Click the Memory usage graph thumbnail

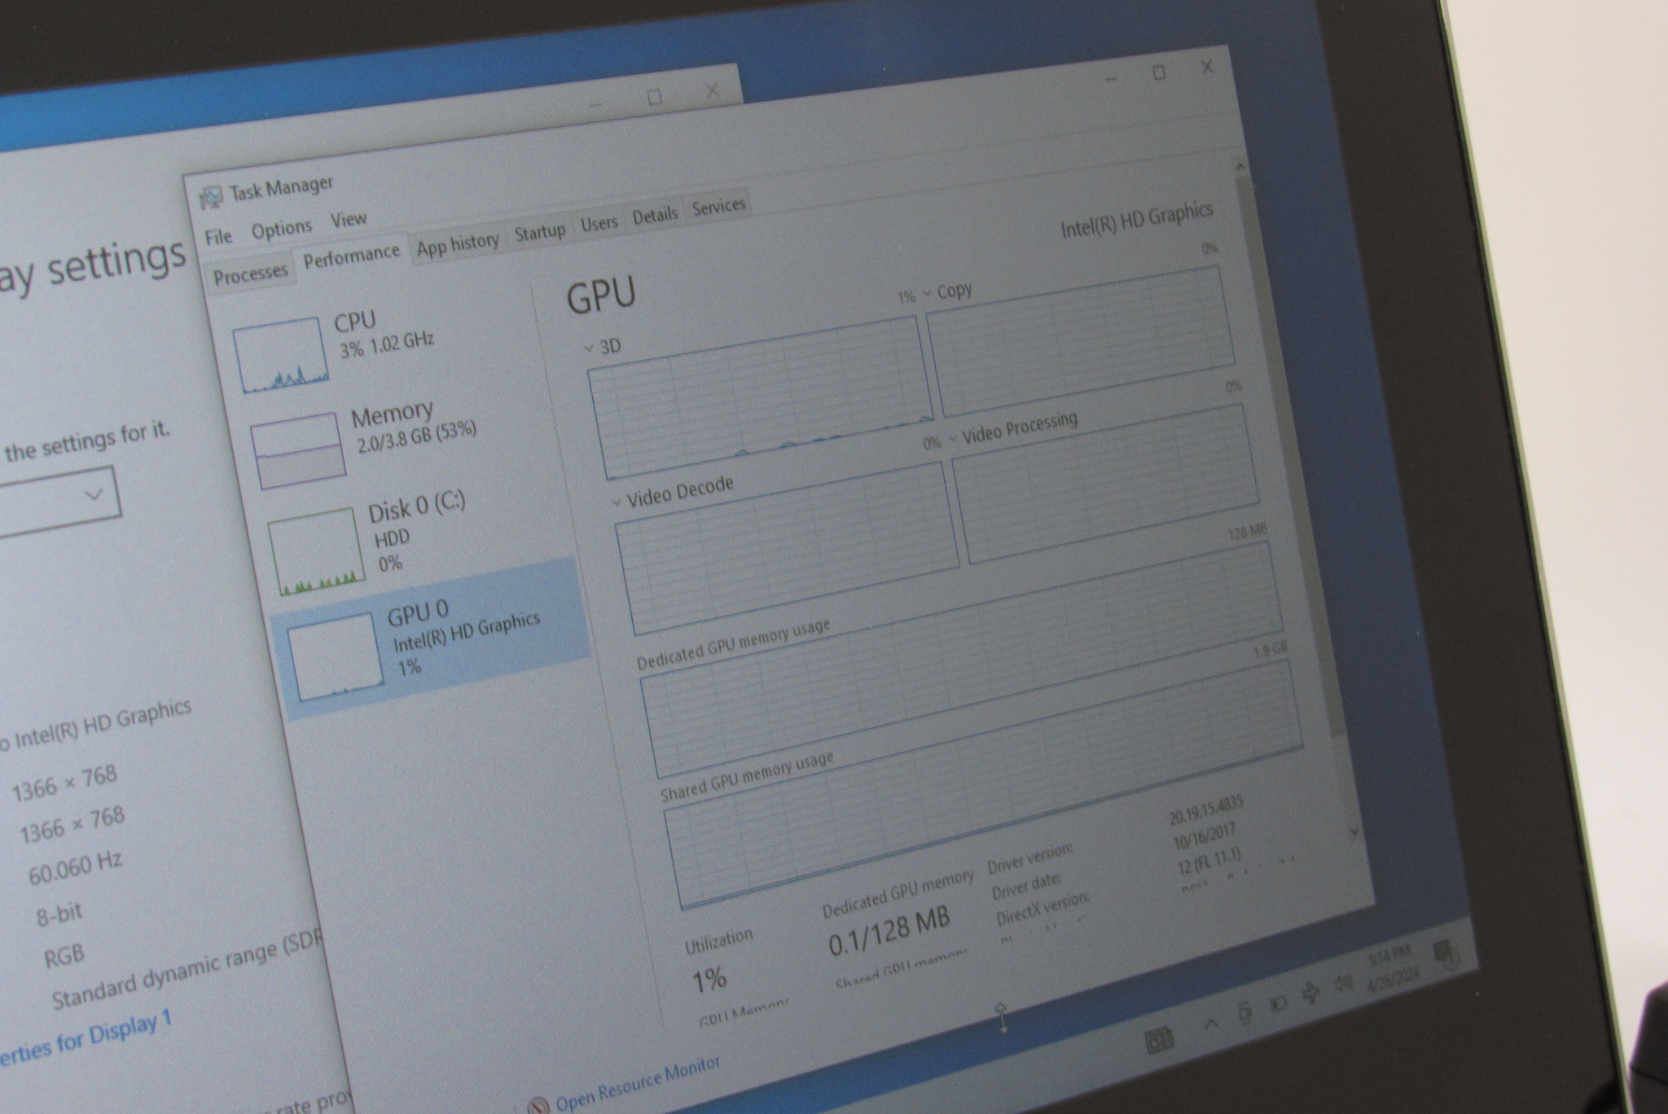298,450
